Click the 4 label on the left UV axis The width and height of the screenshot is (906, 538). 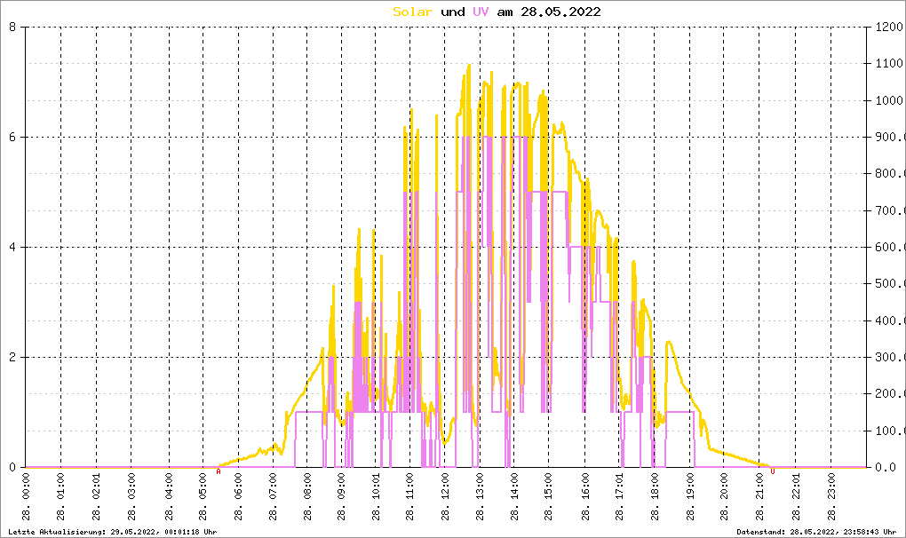coord(12,247)
